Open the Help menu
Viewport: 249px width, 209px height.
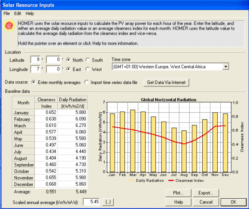tap(30, 13)
